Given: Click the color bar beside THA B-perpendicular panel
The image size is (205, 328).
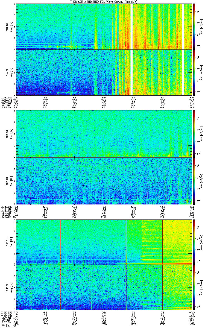Looking at the screenshot, I should [194, 27].
